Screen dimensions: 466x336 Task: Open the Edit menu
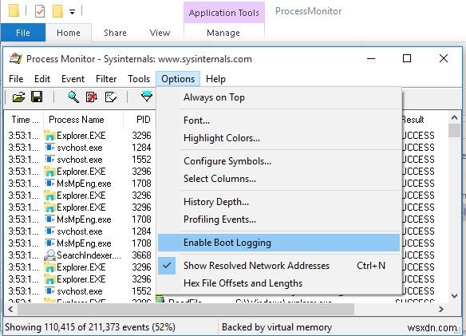42,79
